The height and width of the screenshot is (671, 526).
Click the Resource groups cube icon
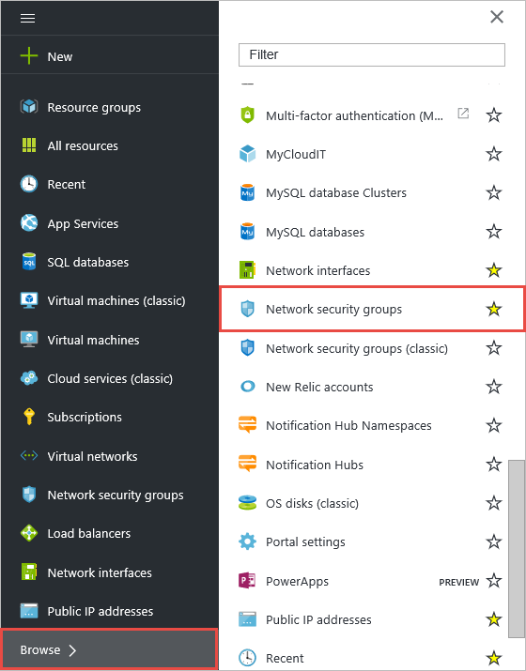[x=29, y=106]
